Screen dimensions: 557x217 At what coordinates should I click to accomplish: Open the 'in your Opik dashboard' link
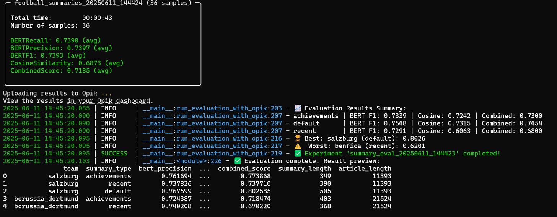[x=109, y=101]
